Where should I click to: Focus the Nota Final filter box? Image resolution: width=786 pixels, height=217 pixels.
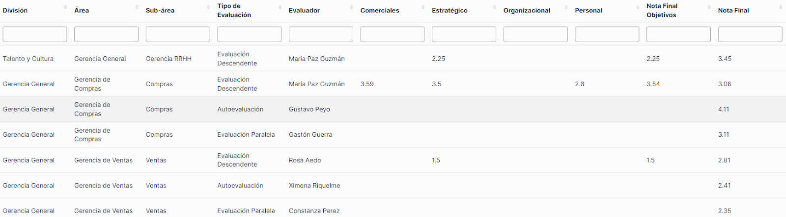750,34
